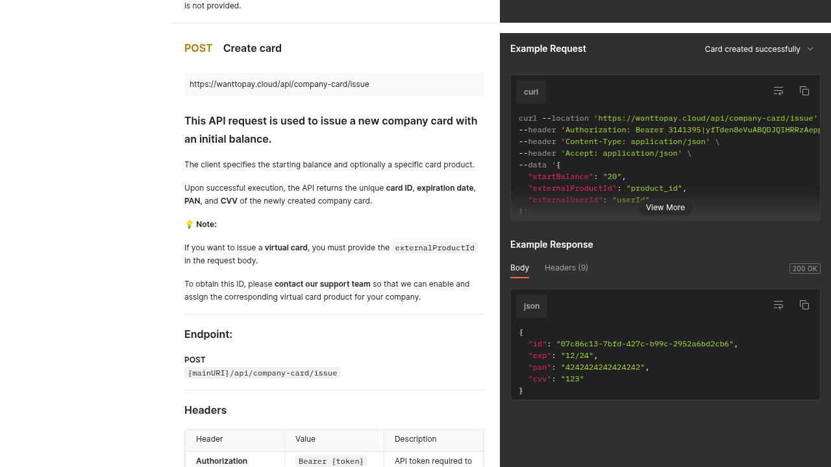Viewport: 831px width, 467px height.
Task: Click View More to expand request code
Action: [x=665, y=208]
